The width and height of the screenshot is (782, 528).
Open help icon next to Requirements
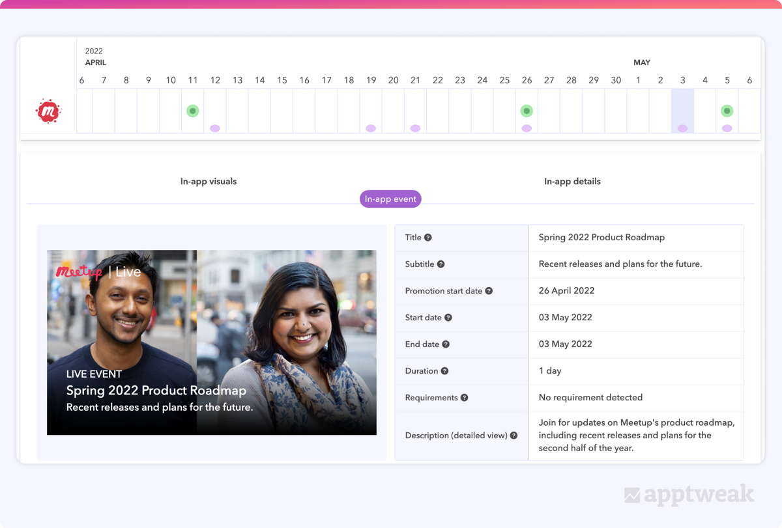[465, 398]
